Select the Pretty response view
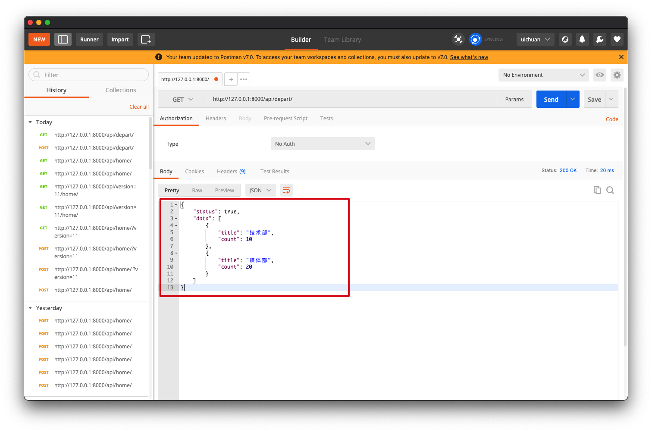Image resolution: width=652 pixels, height=432 pixels. click(172, 191)
